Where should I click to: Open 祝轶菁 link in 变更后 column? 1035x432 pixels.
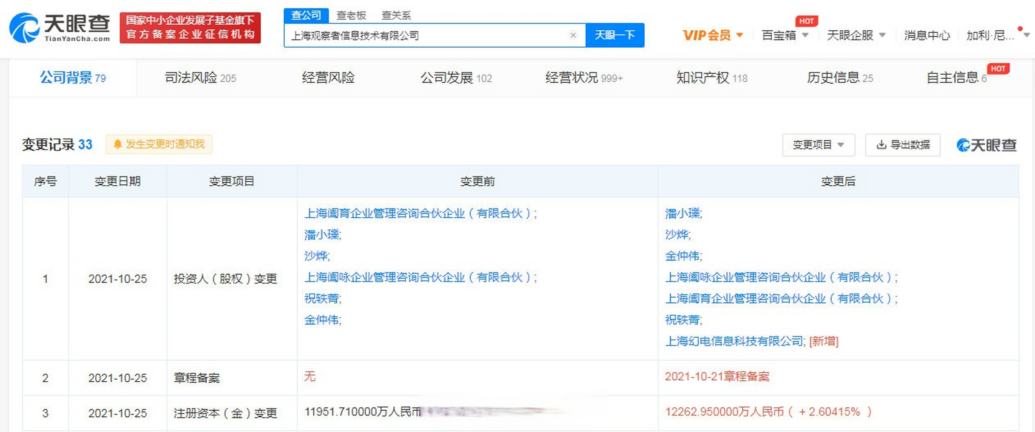682,320
